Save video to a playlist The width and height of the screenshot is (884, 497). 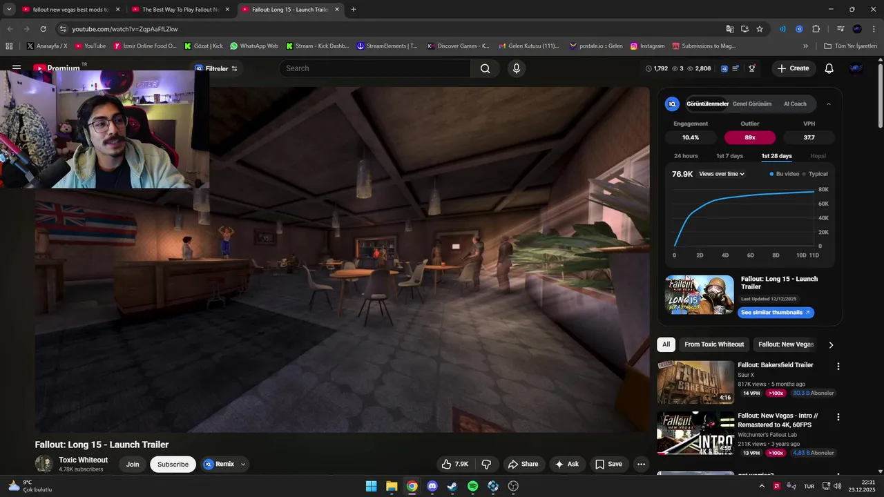pyautogui.click(x=608, y=464)
